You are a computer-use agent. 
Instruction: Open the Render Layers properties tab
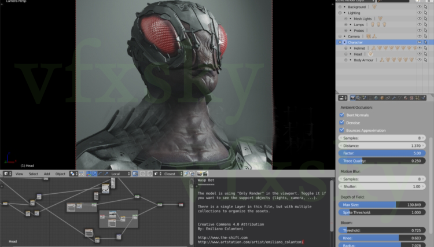point(358,98)
